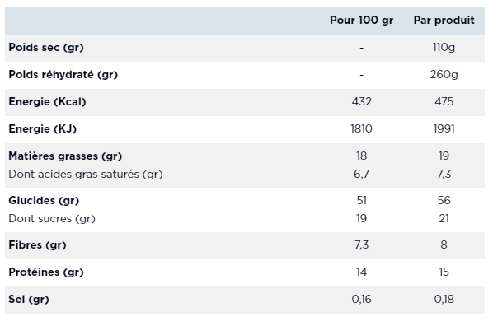493x326 pixels.
Task: Click the 'Energie (Kcal)' label
Action: tap(47, 102)
